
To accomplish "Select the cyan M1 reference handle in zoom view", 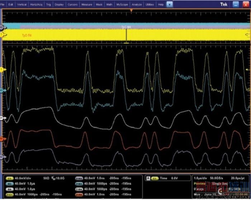I will pos(3,91).
